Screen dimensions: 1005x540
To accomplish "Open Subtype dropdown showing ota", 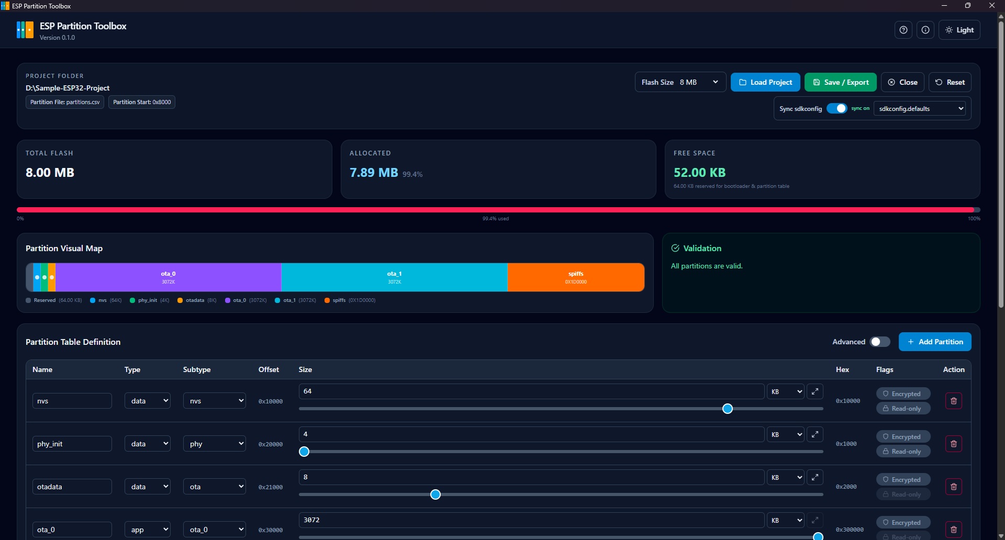I will [215, 487].
